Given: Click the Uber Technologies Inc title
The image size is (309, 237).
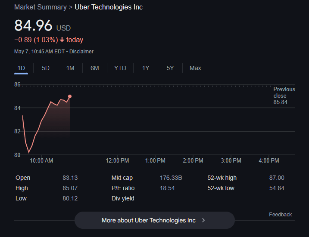Looking at the screenshot, I should pos(109,7).
